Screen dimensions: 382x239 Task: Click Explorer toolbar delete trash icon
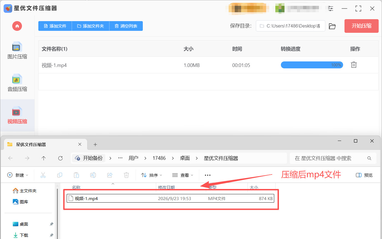(x=126, y=175)
